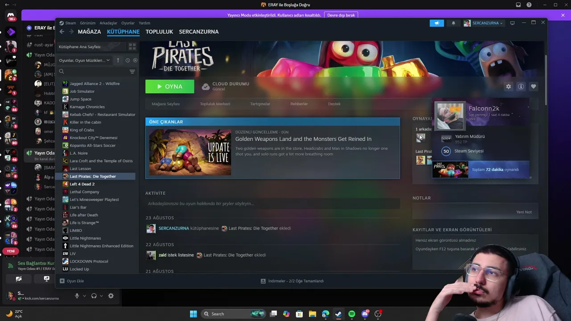Image resolution: width=571 pixels, height=321 pixels.
Task: Open Spotify from the Windows taskbar
Action: point(352,314)
